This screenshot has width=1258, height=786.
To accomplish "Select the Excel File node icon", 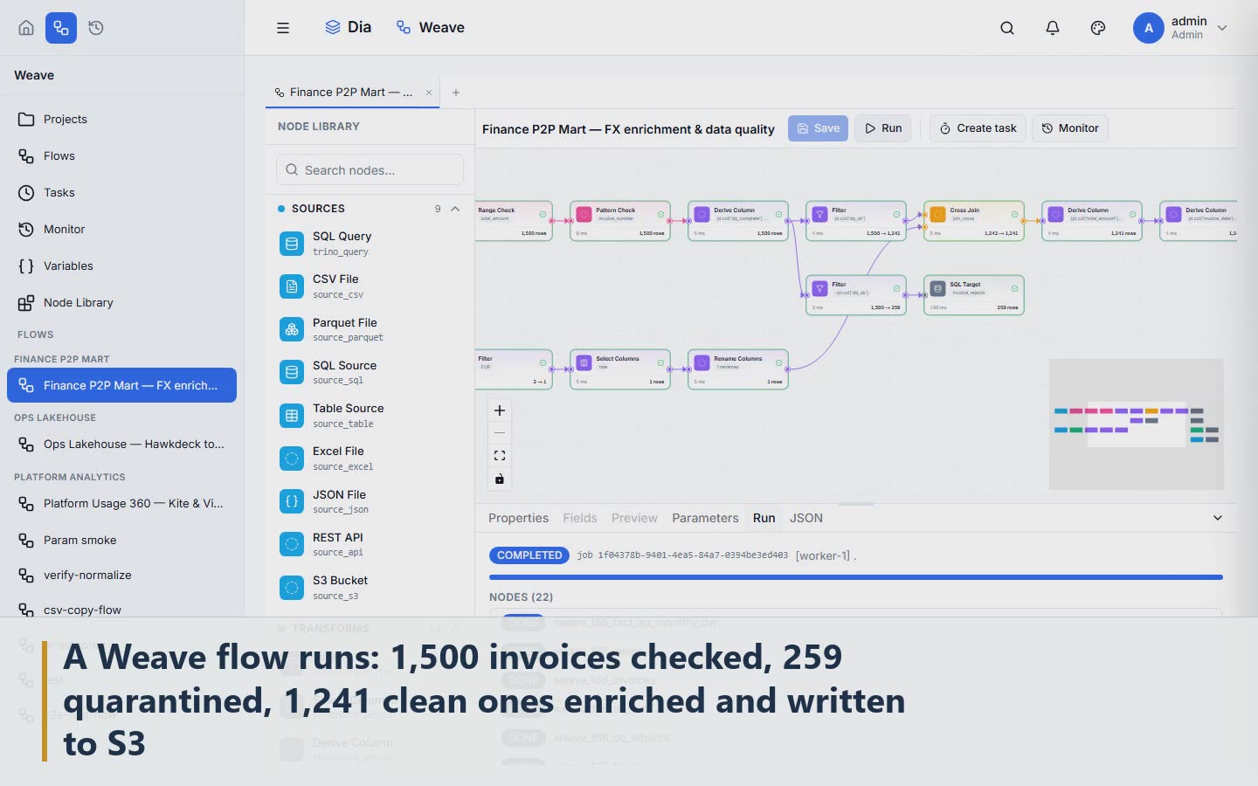I will [292, 458].
